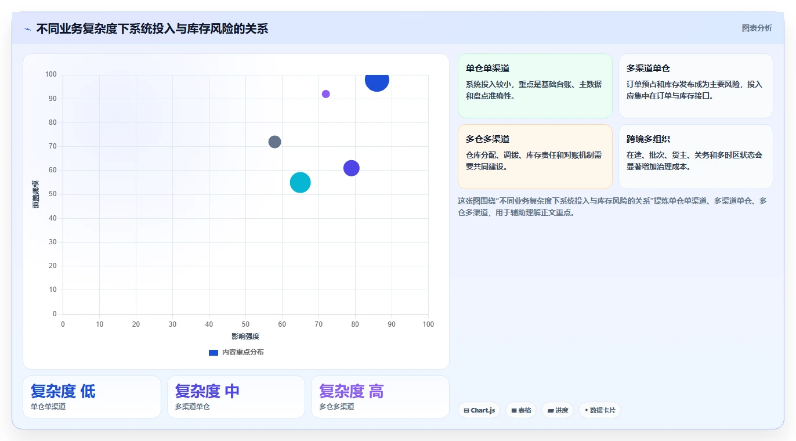The height and width of the screenshot is (441, 796).
Task: Click the x-axis tick label 50
Action: coord(245,324)
